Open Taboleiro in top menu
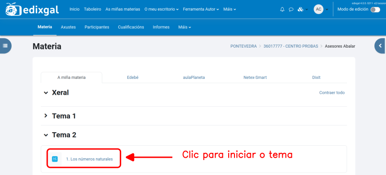 [x=93, y=9]
